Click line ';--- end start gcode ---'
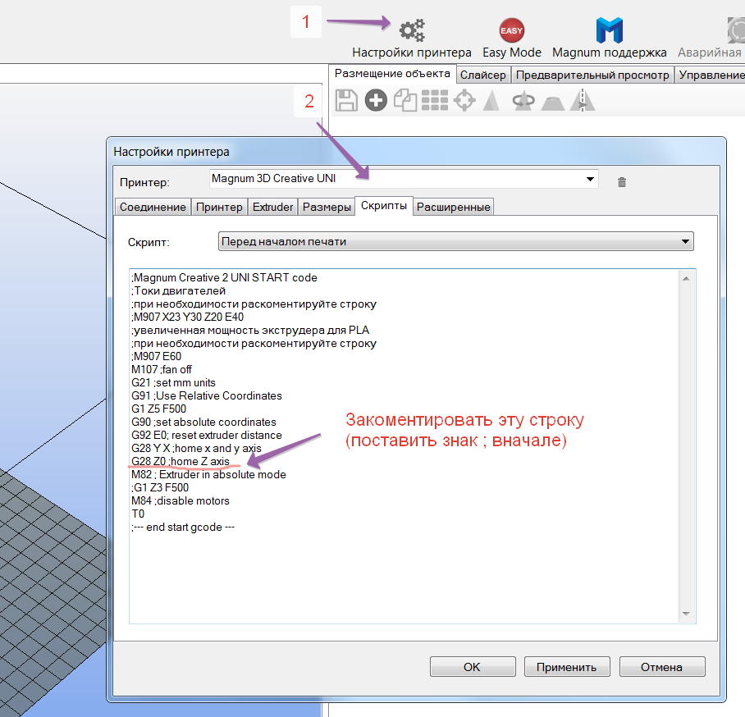The image size is (745, 717). [x=183, y=527]
